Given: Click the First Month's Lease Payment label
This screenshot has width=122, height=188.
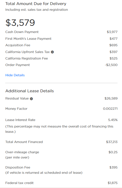Looking at the screenshot, I should (x=28, y=38).
